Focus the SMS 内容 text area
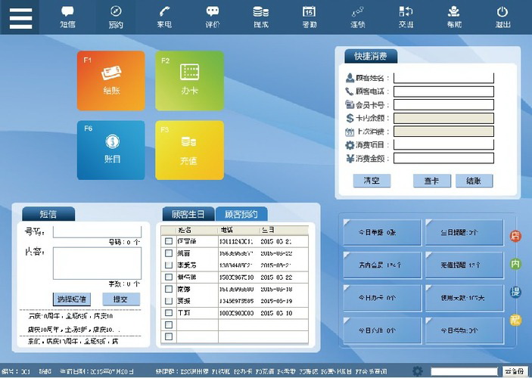The height and width of the screenshot is (378, 532). coord(97,263)
